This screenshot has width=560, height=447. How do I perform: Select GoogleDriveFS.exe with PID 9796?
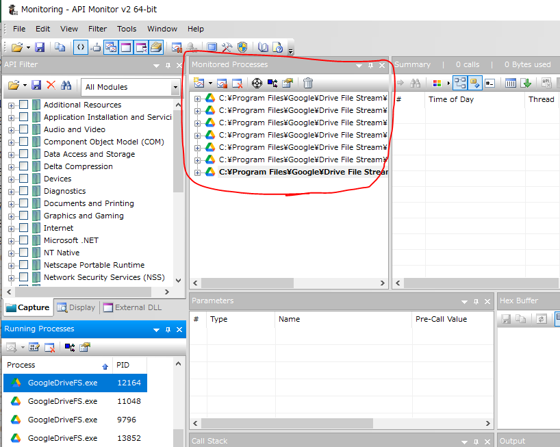[x=75, y=420]
